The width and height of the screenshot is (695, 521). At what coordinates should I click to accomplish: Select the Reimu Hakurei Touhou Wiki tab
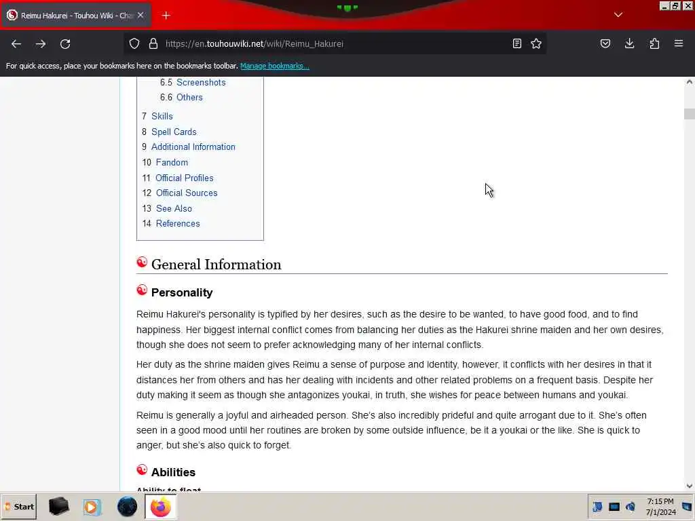point(76,16)
